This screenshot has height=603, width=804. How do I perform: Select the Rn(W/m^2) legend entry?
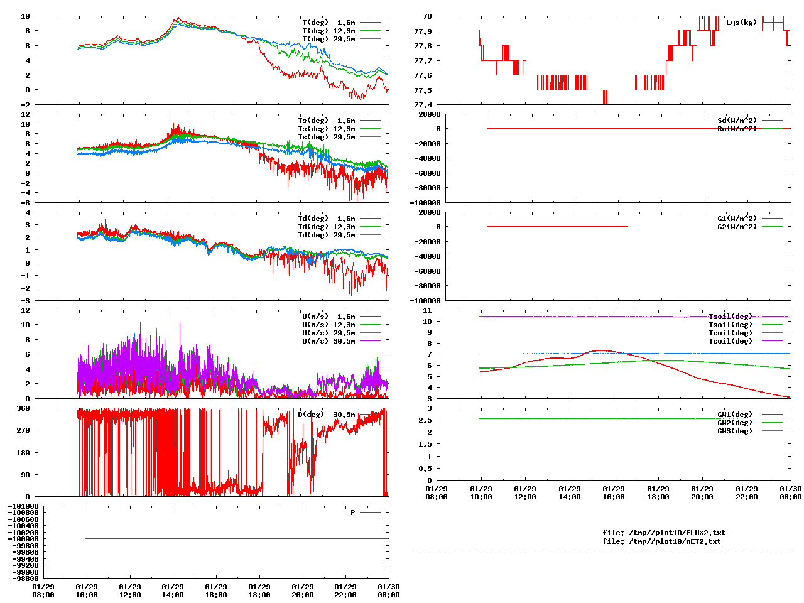737,129
